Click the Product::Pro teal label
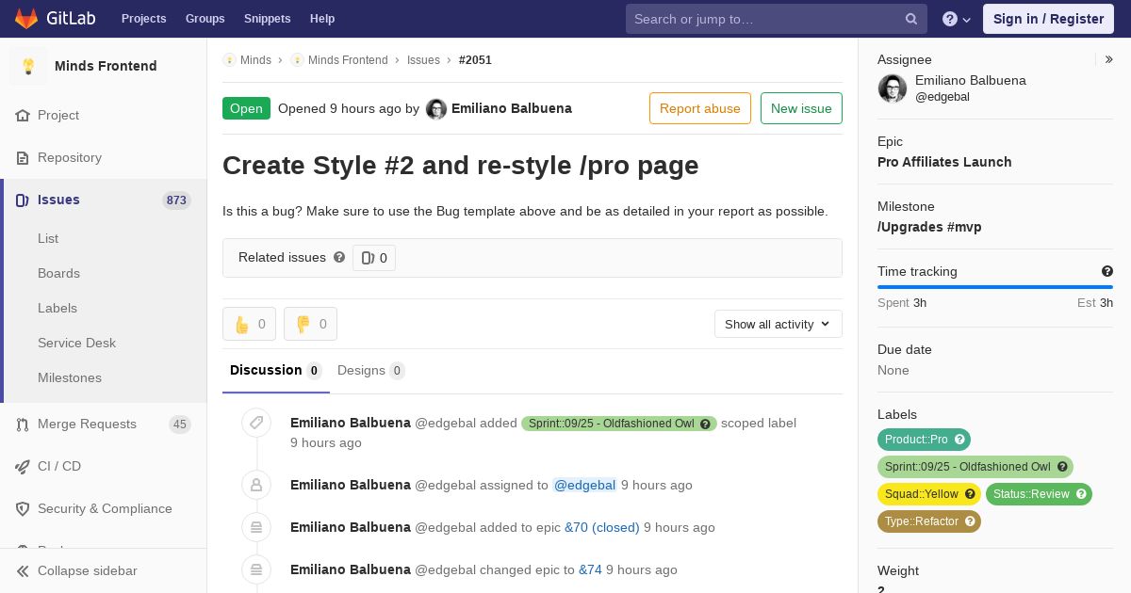The width and height of the screenshot is (1131, 593). point(924,440)
